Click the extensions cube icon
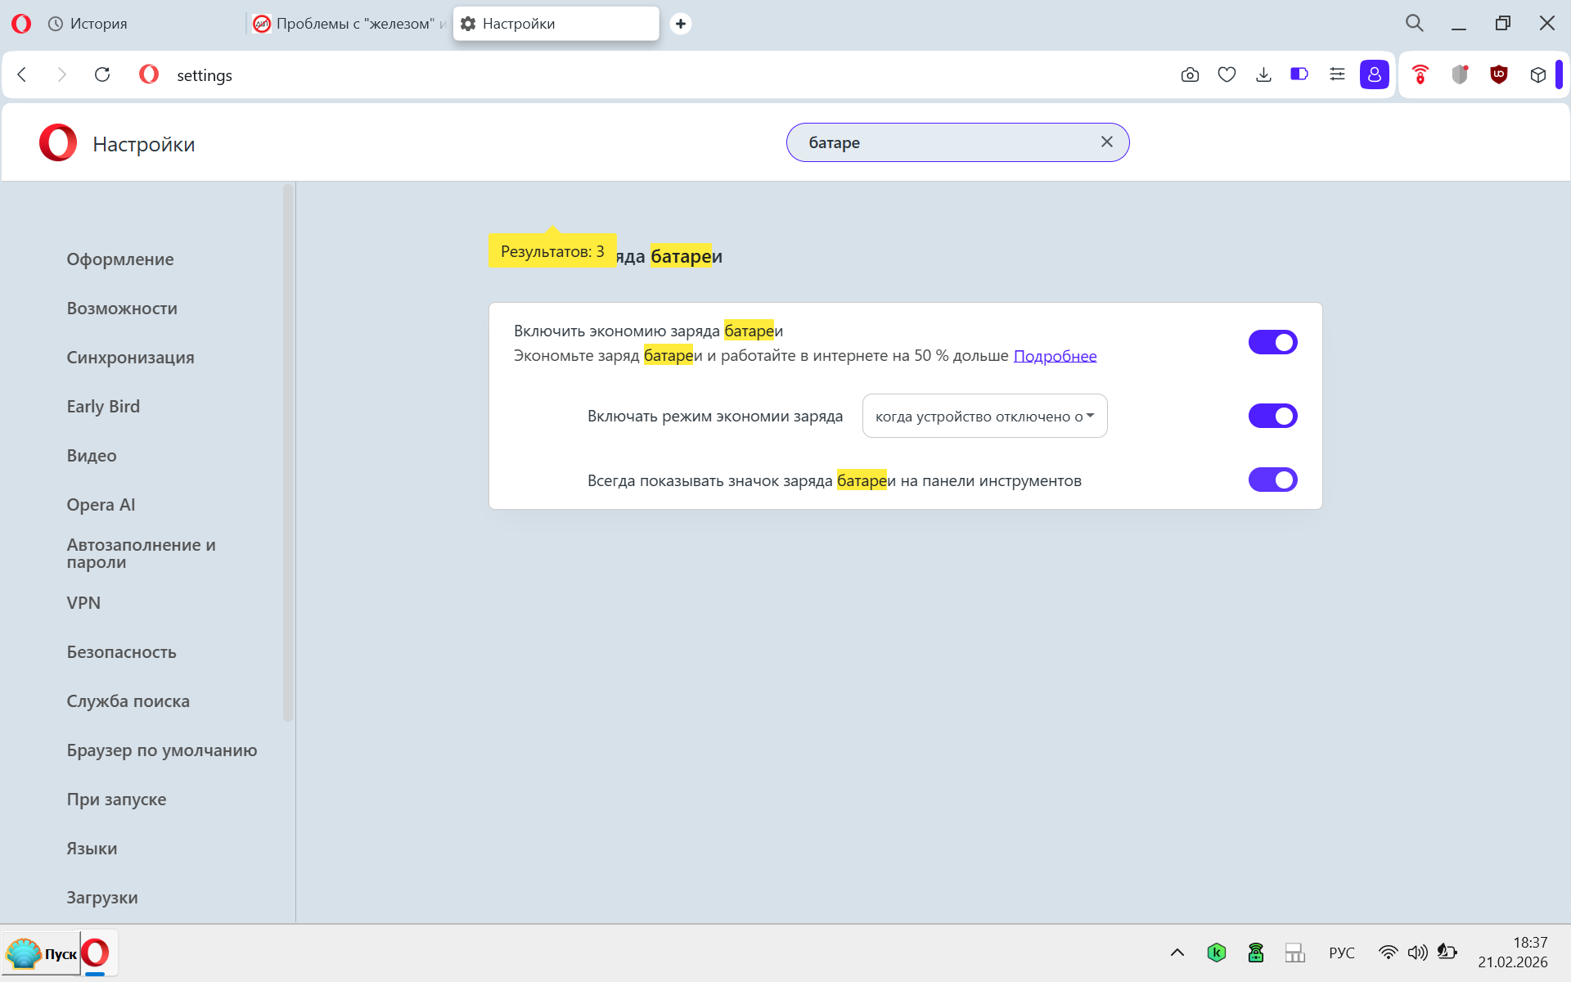 1537,74
